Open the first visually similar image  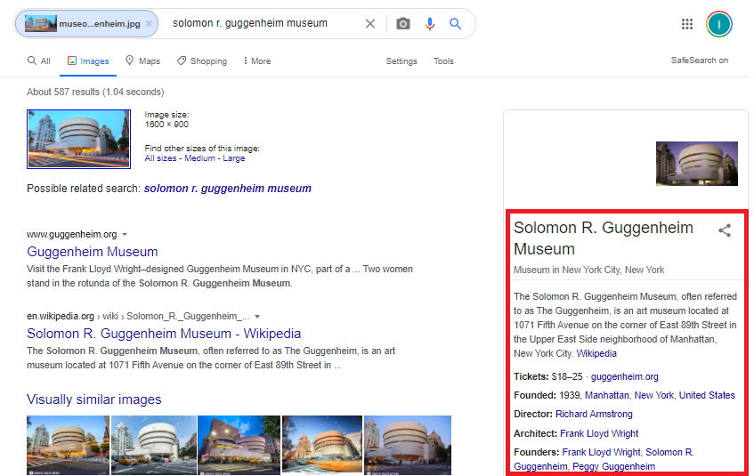coord(68,445)
